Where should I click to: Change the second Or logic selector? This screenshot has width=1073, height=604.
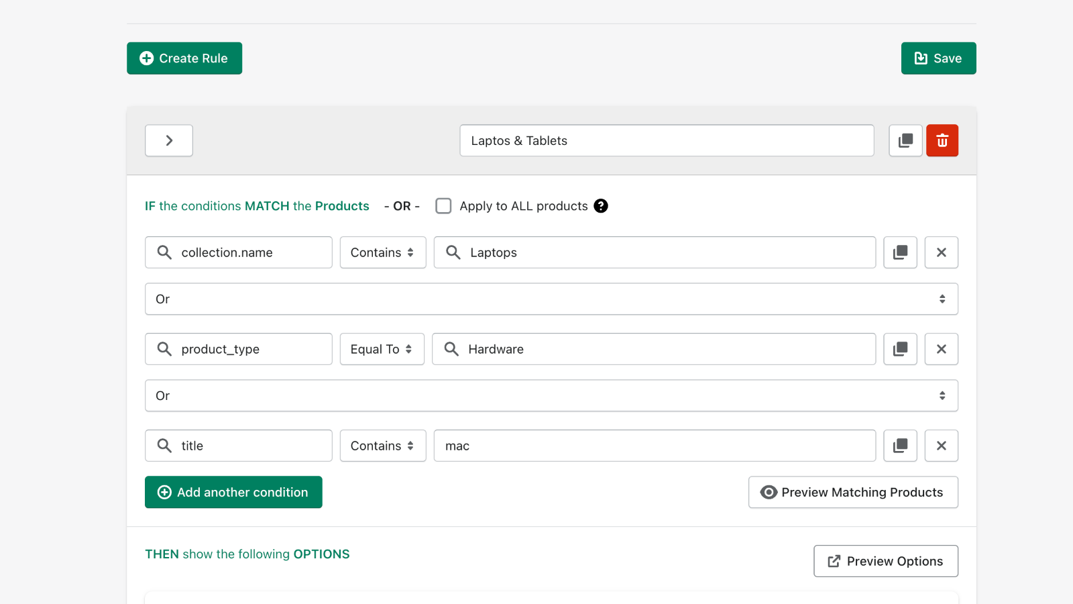[551, 395]
